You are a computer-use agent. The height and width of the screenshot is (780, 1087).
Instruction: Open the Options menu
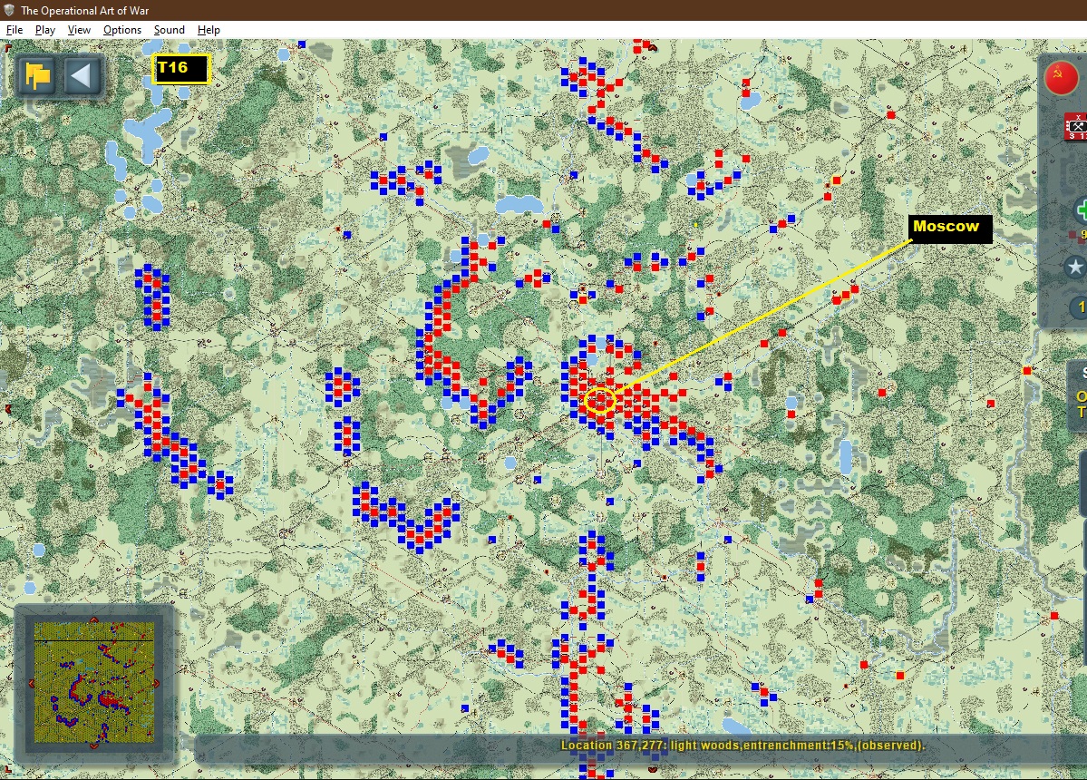[122, 30]
